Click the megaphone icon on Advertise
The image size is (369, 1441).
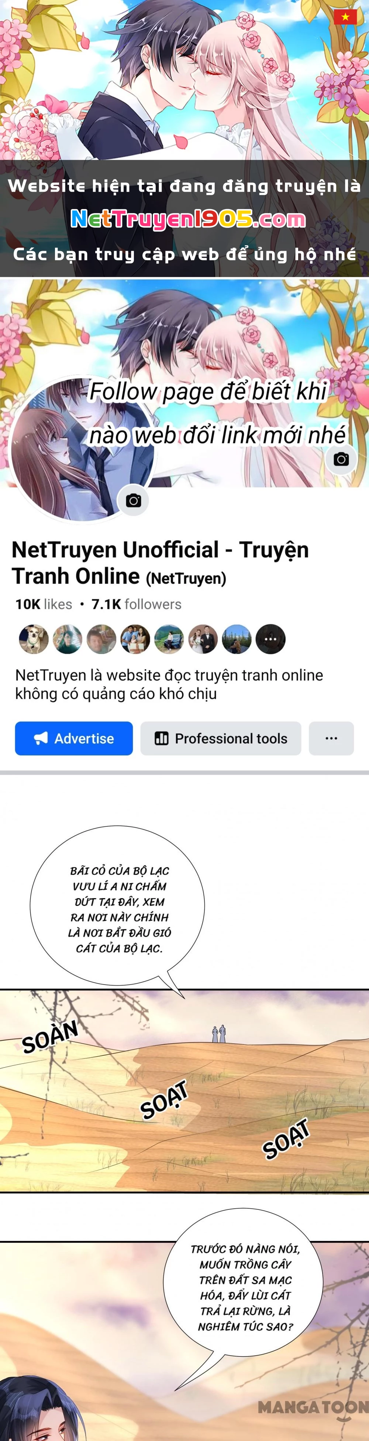click(x=41, y=738)
